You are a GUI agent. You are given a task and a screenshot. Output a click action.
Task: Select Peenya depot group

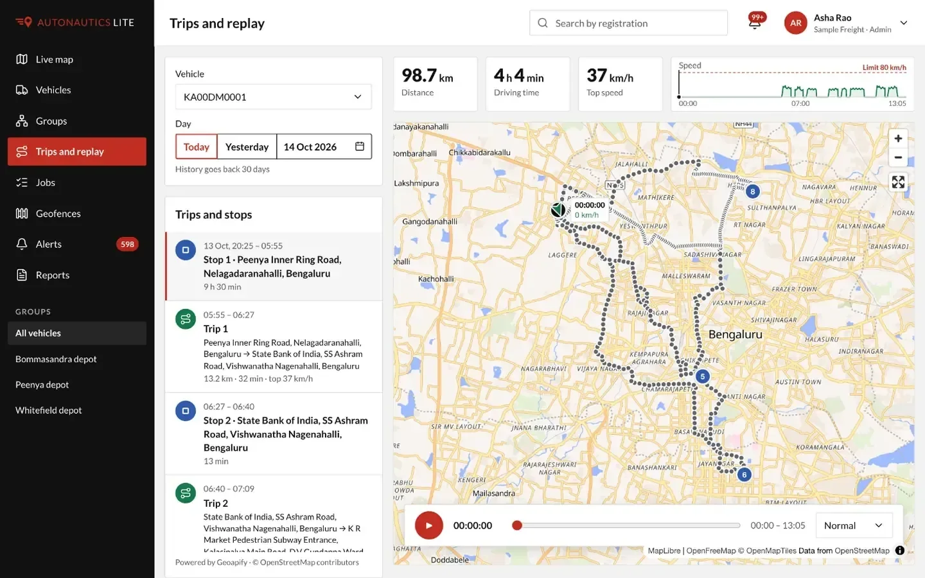(x=77, y=385)
